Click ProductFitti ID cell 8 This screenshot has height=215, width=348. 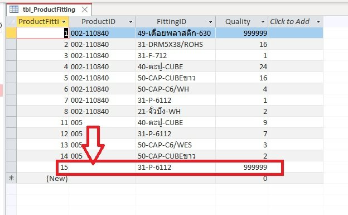pos(42,111)
